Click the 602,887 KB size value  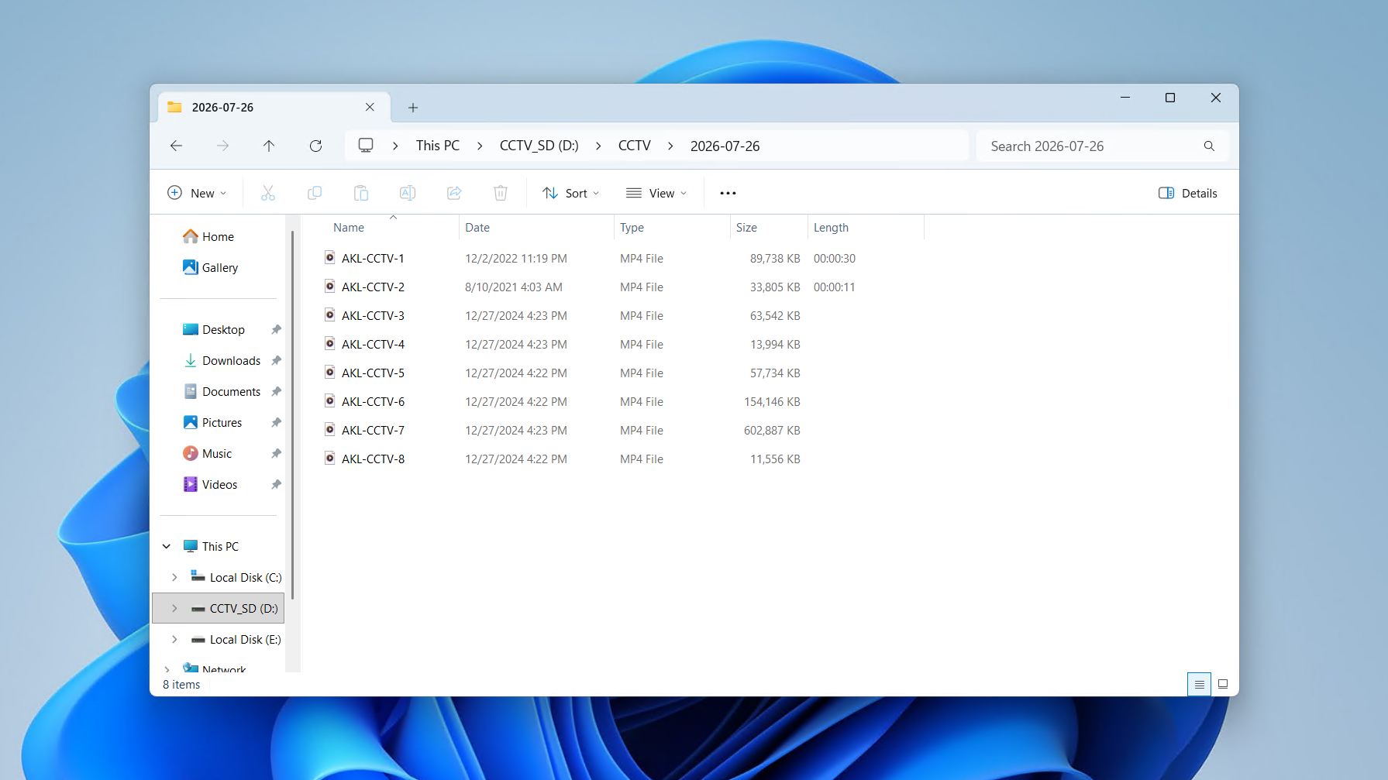pos(772,430)
